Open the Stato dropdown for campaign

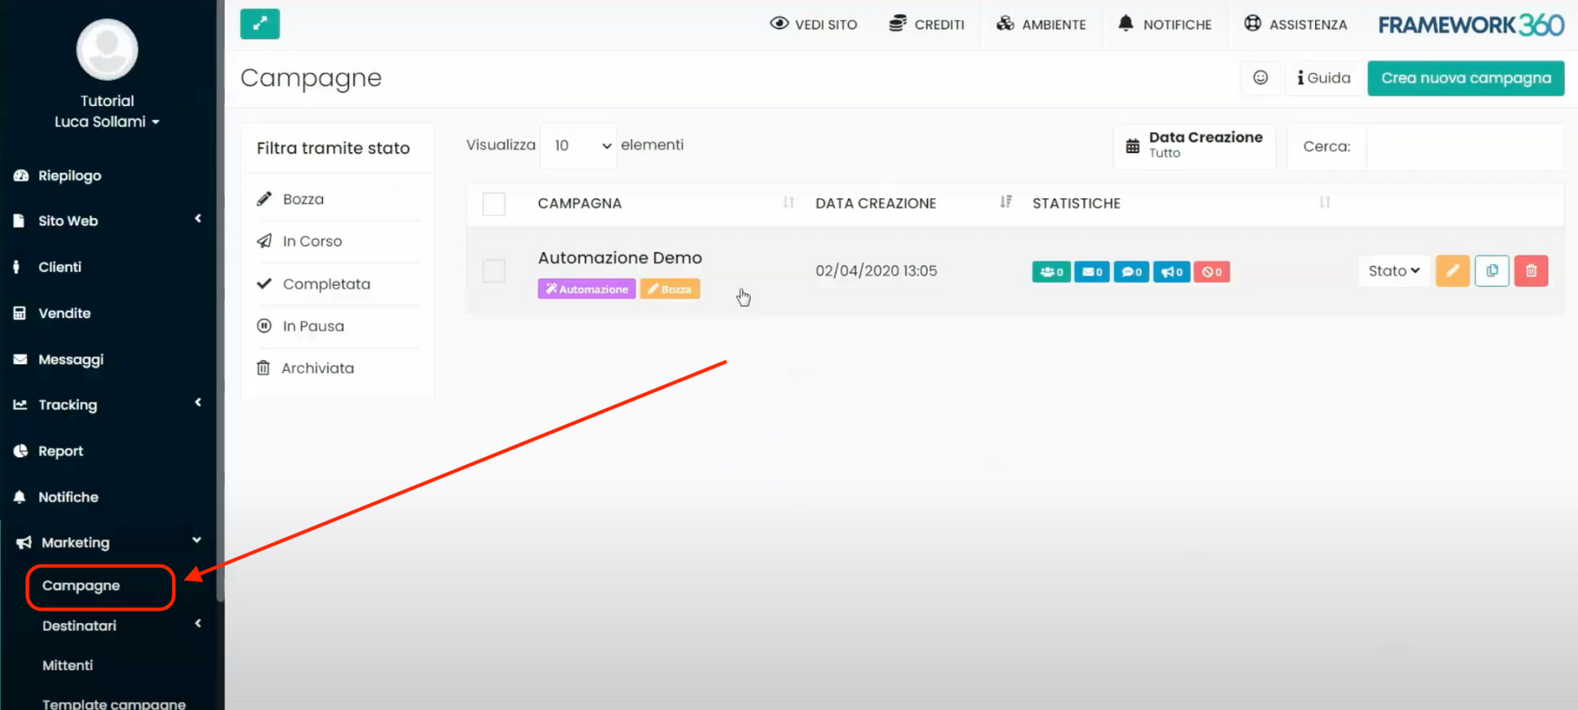click(x=1393, y=271)
